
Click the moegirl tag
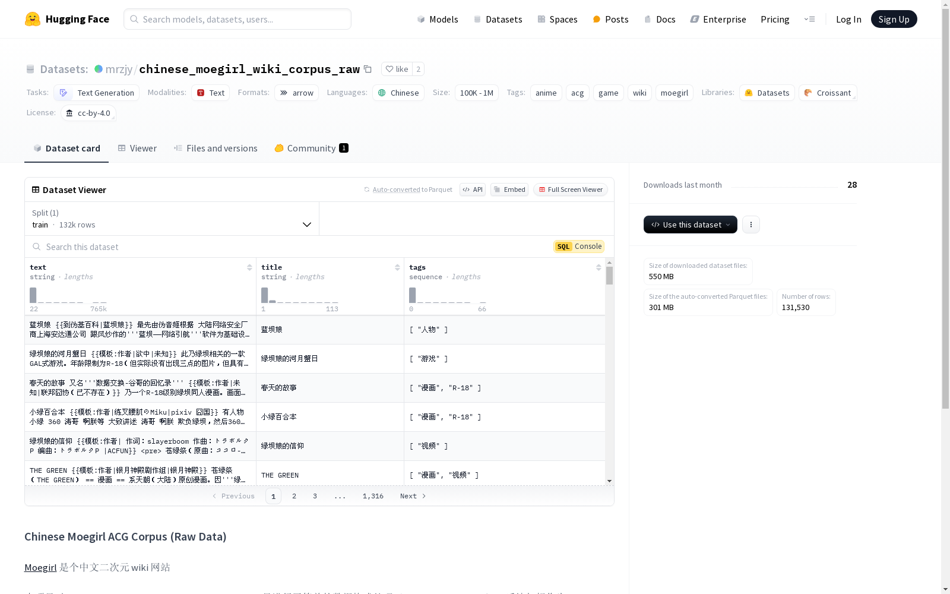click(x=674, y=93)
